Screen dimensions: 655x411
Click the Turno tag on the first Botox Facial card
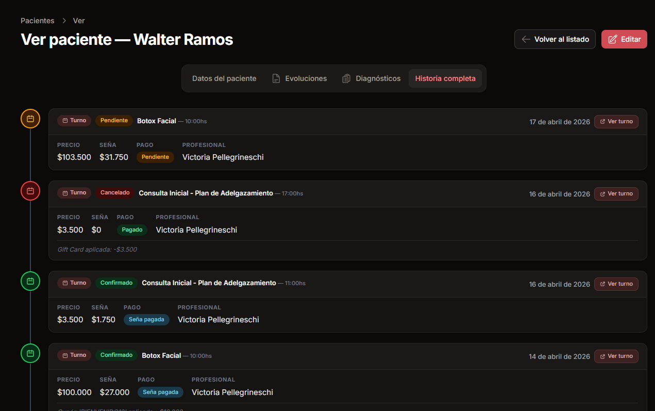point(74,121)
